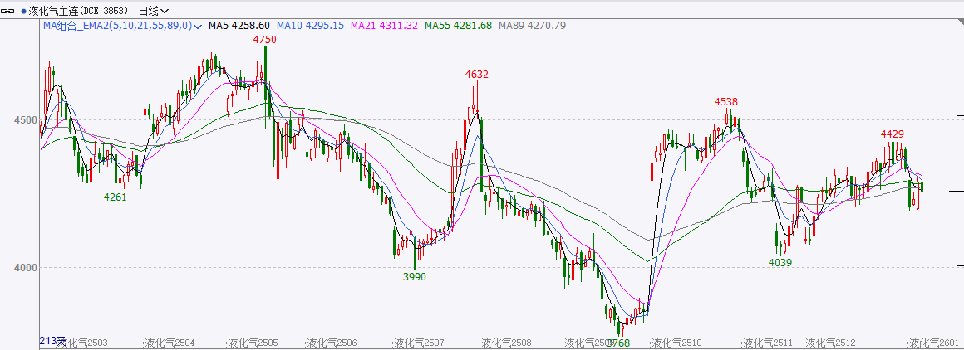Click the chain link icon in top-left
Image resolution: width=964 pixels, height=350 pixels.
click(x=9, y=12)
